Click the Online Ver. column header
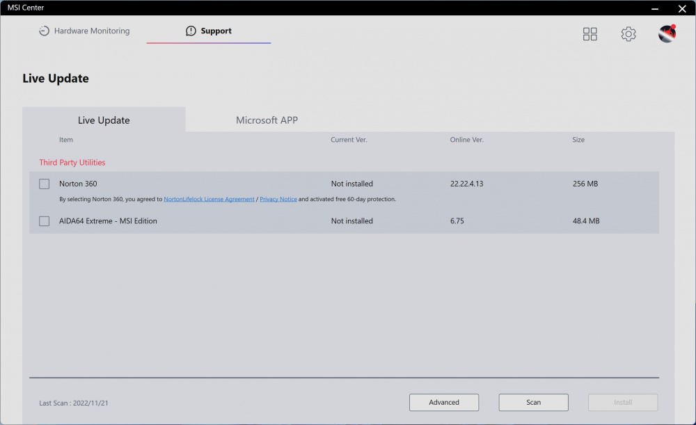The width and height of the screenshot is (696, 425). (x=466, y=140)
